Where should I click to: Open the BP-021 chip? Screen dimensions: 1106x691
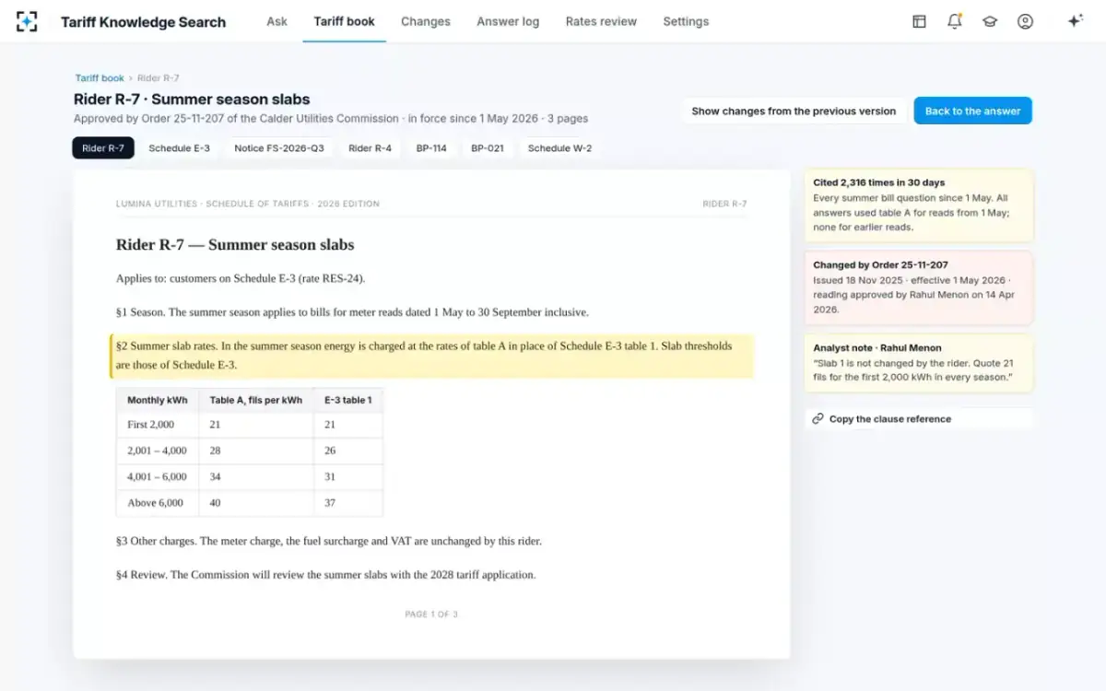(x=487, y=147)
